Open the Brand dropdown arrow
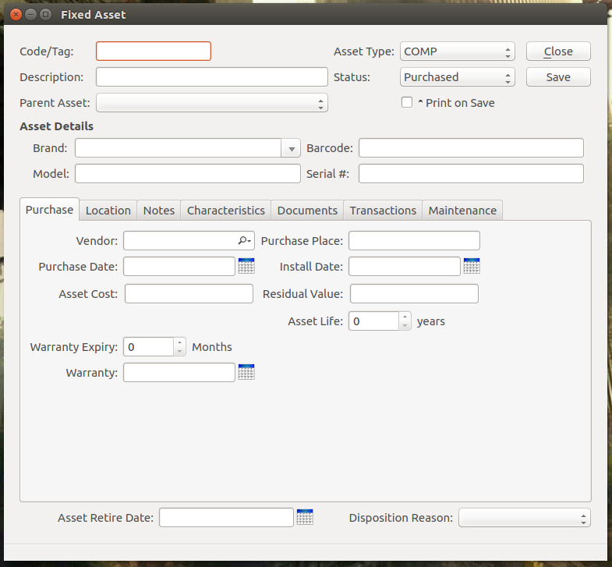 pos(292,148)
